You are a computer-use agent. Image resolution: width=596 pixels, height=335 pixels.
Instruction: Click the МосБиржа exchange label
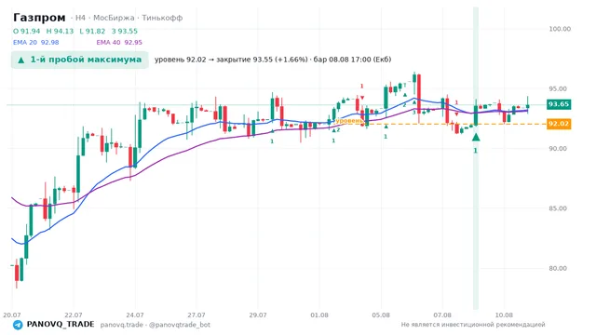pos(114,18)
